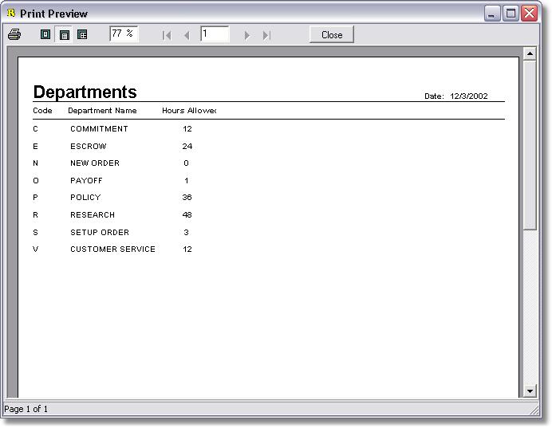Click hours value 36 in POLICY row

pyautogui.click(x=187, y=198)
